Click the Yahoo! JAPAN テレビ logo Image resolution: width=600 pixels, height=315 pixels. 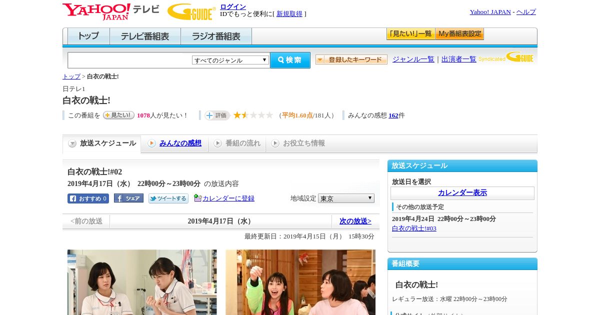click(111, 11)
